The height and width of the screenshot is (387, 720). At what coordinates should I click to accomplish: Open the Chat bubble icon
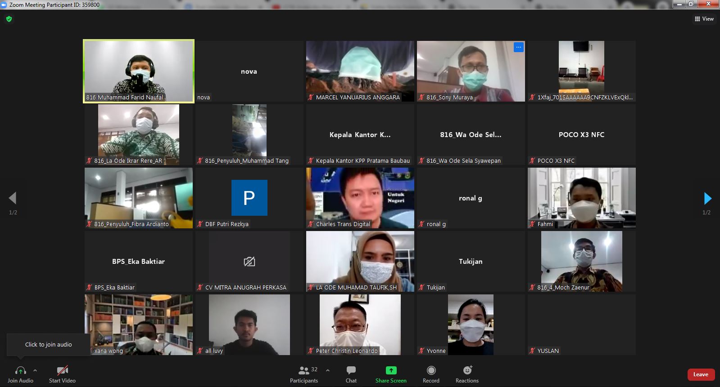coord(351,370)
